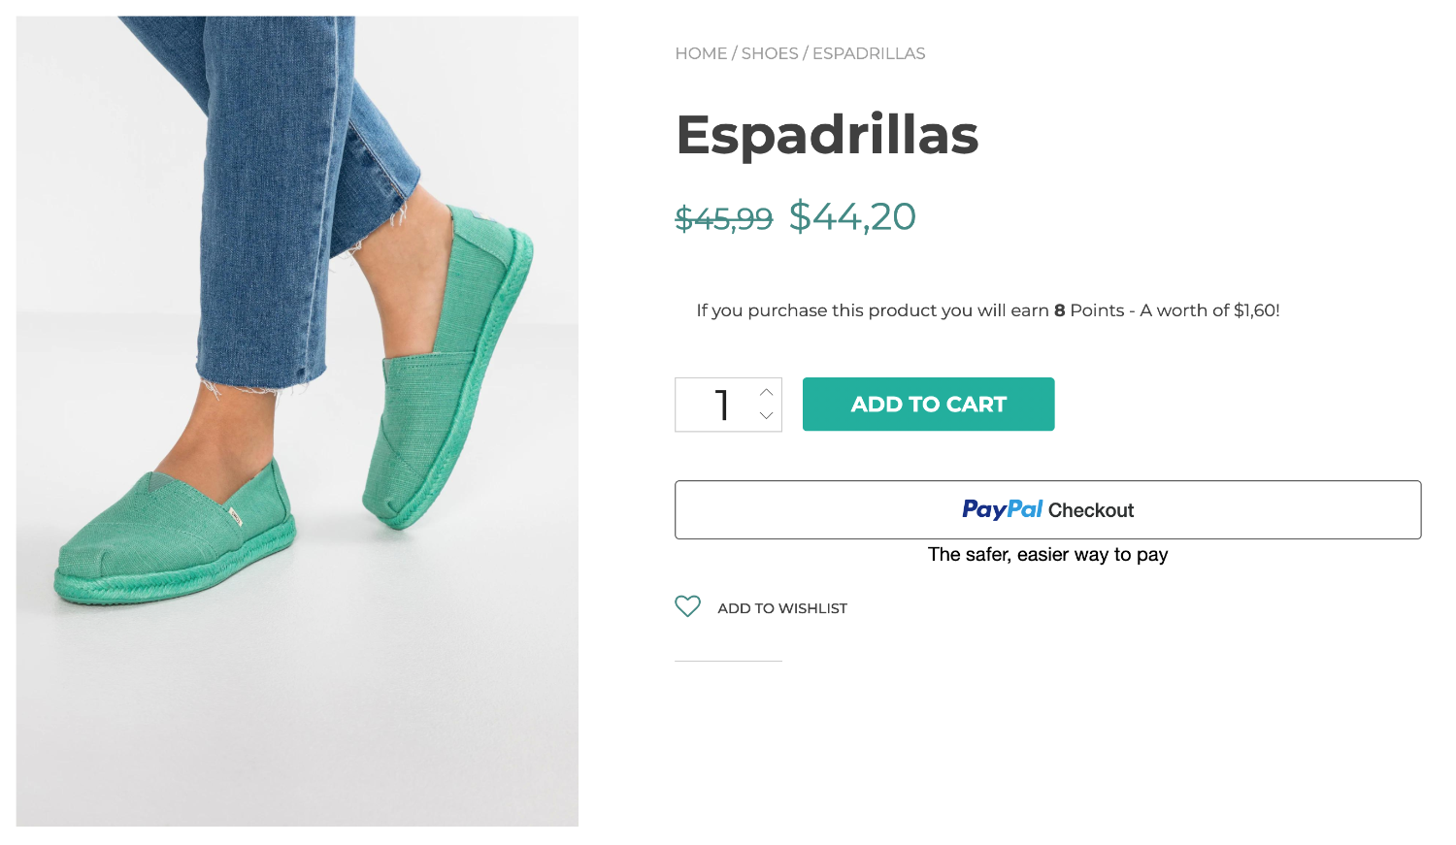This screenshot has height=845, width=1456.
Task: Click the 'The safer, easier way to pay' caption
Action: point(1047,555)
